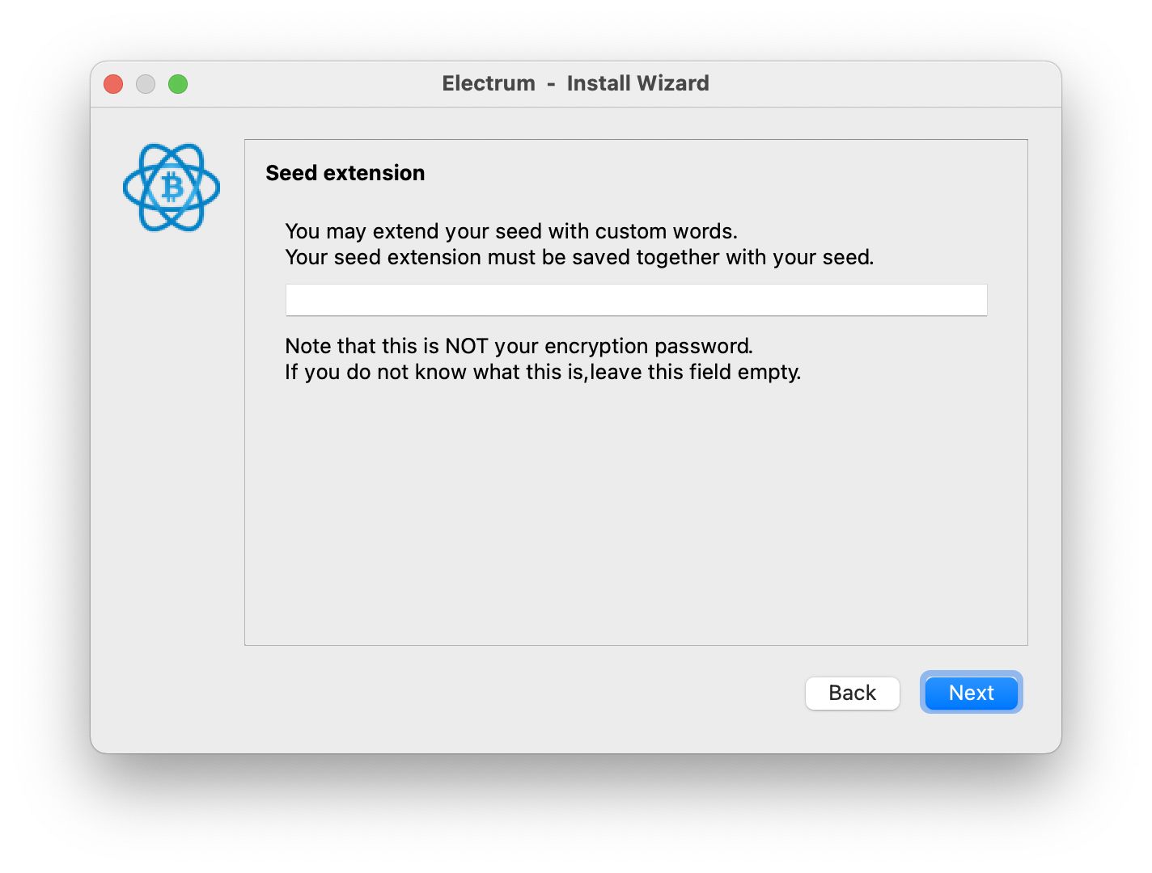Viewport: 1152px width, 873px height.
Task: Click the Install Wizard title bar
Action: coord(575,83)
